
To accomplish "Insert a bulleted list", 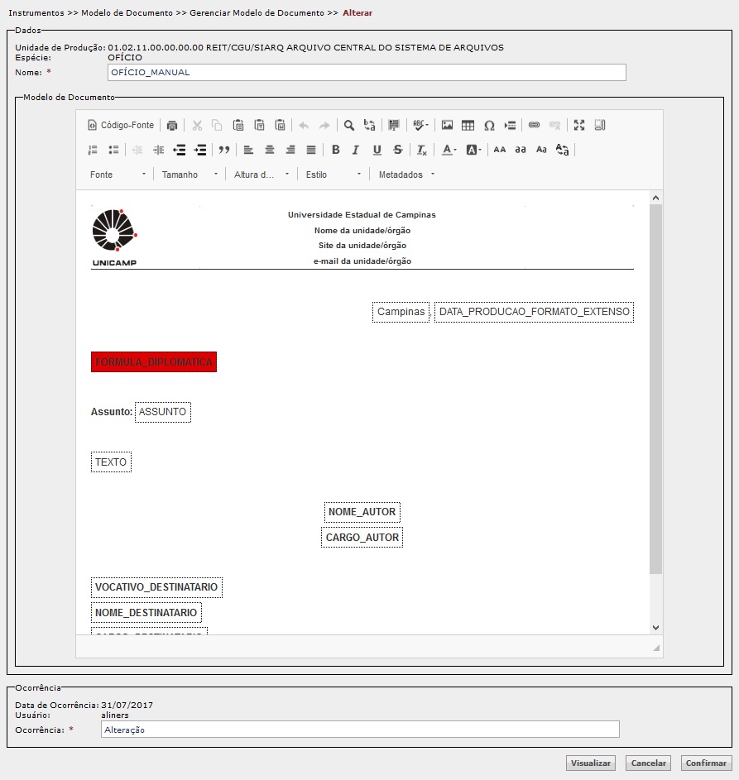I will (113, 150).
